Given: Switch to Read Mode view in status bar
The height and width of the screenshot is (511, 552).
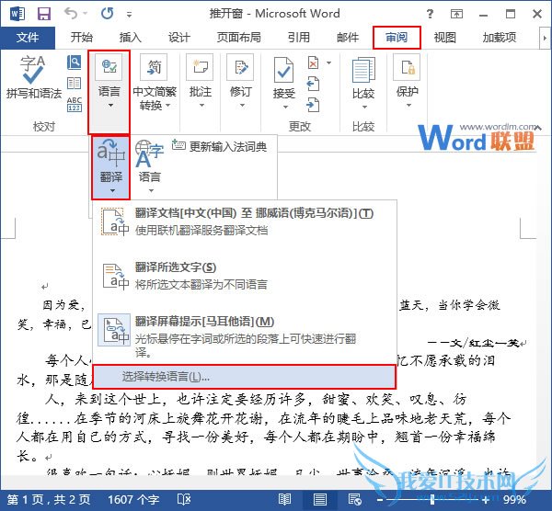Looking at the screenshot, I should [284, 499].
